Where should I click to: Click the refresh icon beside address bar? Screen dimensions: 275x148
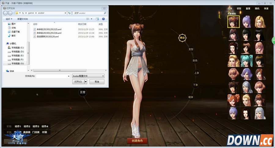pyautogui.click(x=69, y=13)
